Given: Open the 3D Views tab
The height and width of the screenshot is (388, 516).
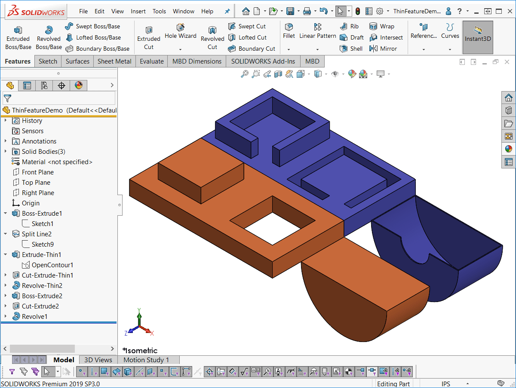Looking at the screenshot, I should point(98,360).
